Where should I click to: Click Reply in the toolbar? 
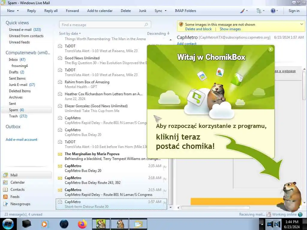[31, 11]
